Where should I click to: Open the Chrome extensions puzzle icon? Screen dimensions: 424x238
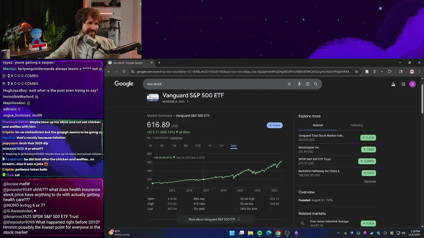390,71
